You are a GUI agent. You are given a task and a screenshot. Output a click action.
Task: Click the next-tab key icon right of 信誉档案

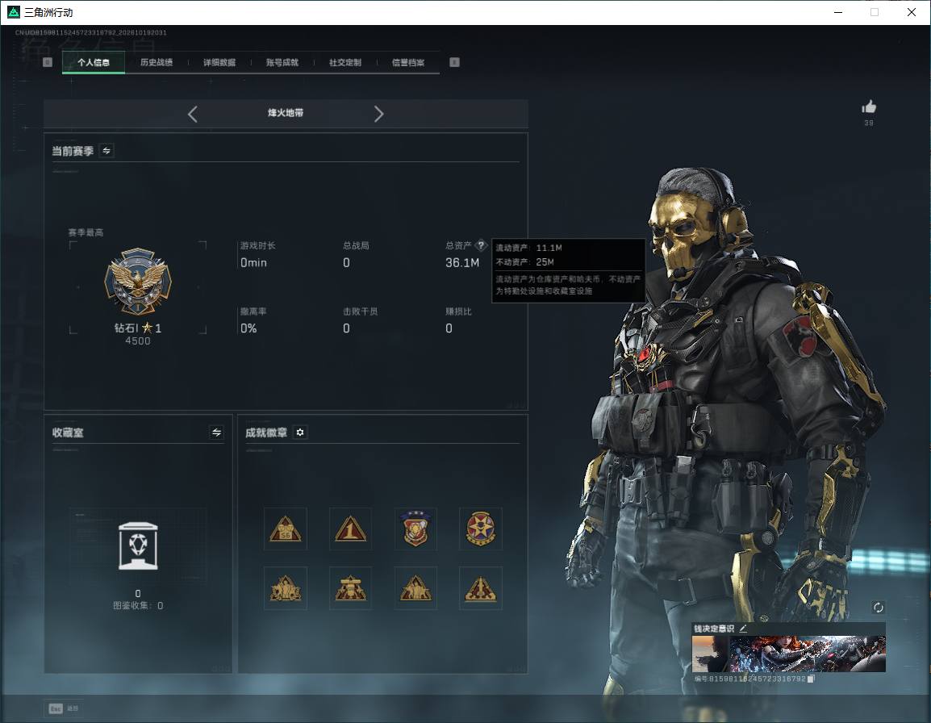454,62
